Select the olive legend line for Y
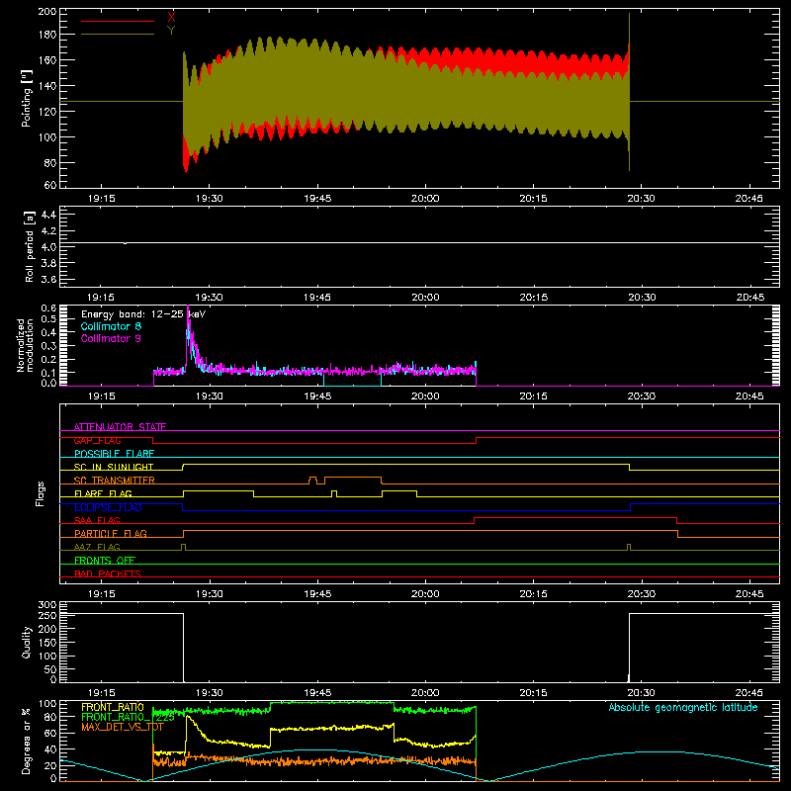 tap(118, 35)
